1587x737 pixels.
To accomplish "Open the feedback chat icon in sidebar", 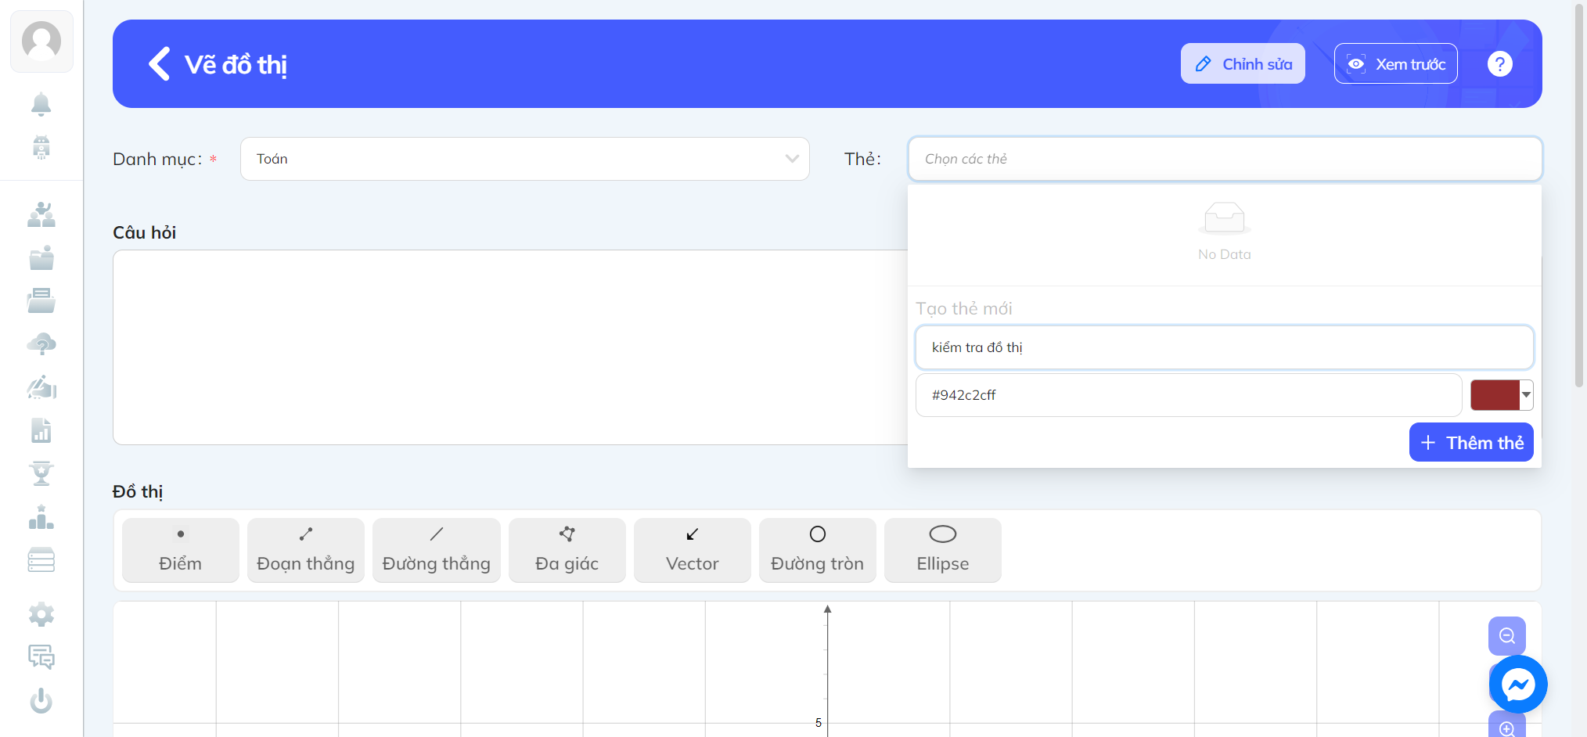I will tap(41, 657).
